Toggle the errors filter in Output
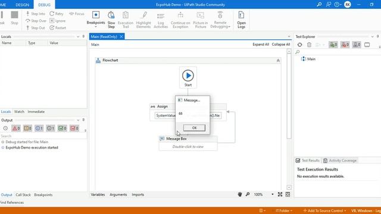This screenshot has width=381, height=214. click(16, 128)
